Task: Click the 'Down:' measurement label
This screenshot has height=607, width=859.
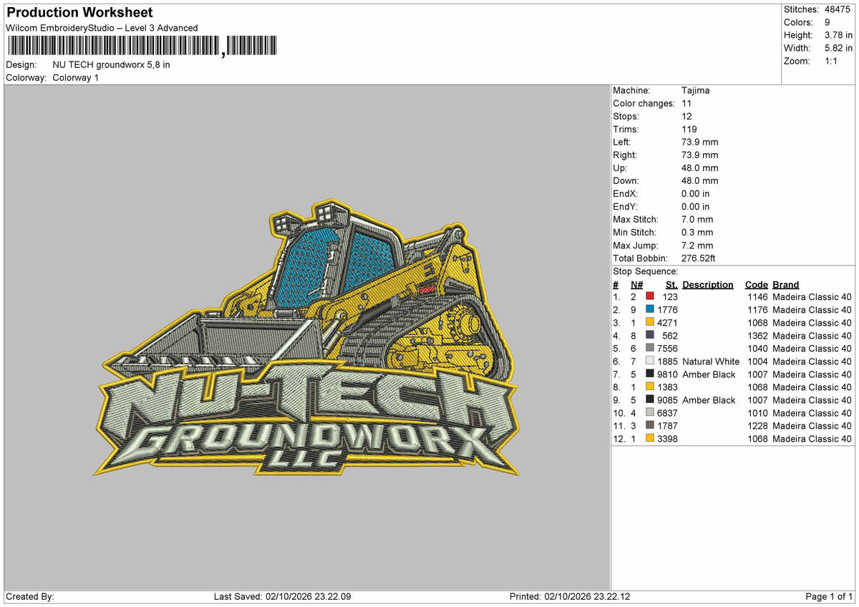Action: click(626, 180)
